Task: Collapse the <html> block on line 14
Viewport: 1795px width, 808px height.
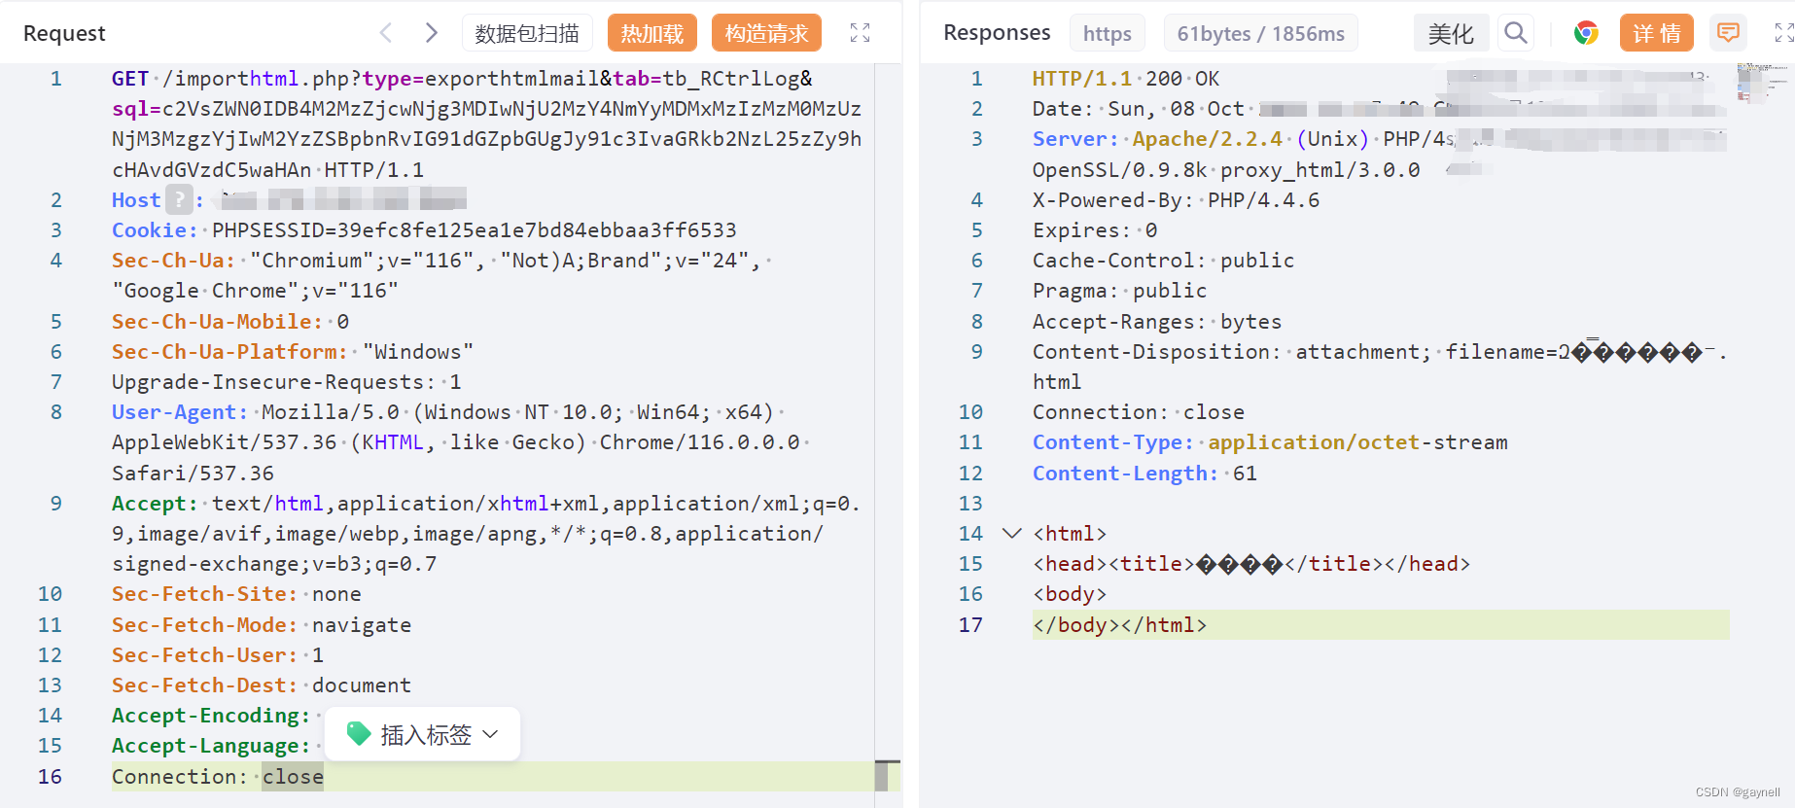Action: [x=1011, y=533]
